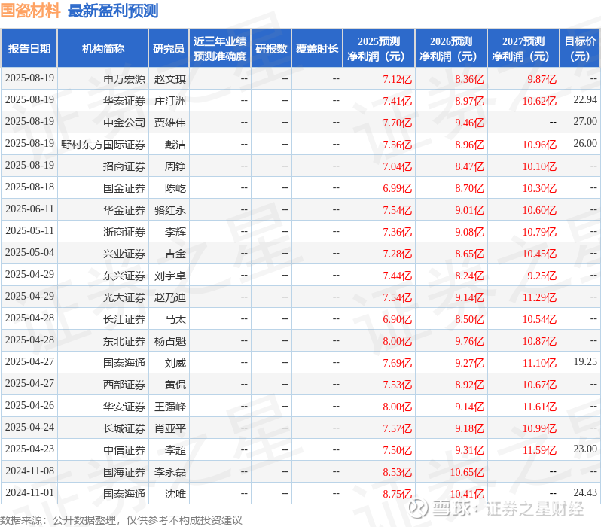Image resolution: width=601 pixels, height=527 pixels.
Task: Click the 目标价 column header
Action: pyautogui.click(x=580, y=49)
